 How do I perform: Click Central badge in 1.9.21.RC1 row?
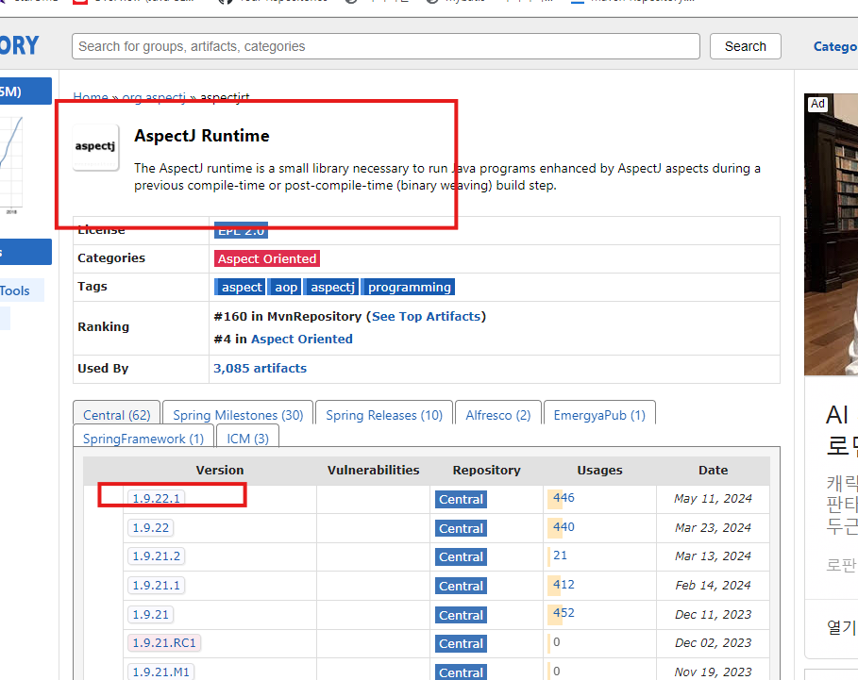coord(462,643)
